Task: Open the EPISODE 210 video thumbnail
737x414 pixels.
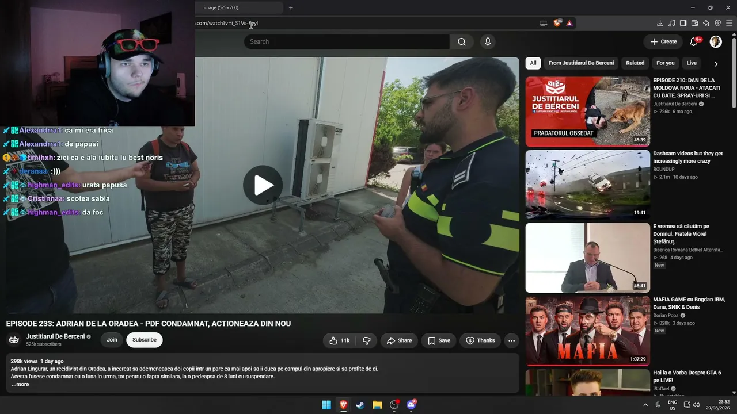Action: click(587, 112)
